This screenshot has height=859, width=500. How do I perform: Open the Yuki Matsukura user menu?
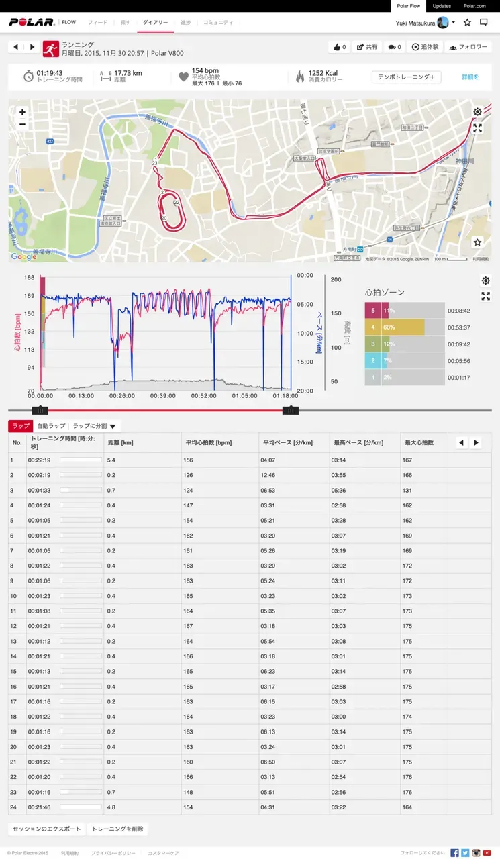click(x=427, y=22)
